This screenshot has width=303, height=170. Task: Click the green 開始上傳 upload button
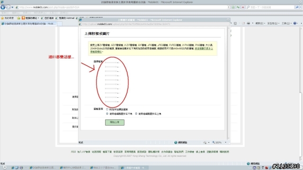tap(115, 122)
